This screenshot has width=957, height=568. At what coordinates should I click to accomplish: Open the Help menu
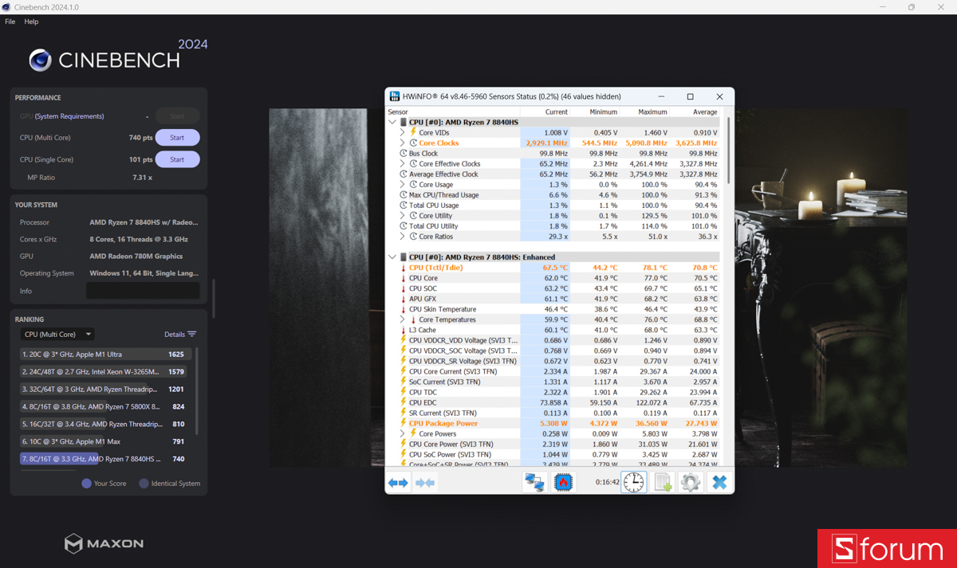31,22
